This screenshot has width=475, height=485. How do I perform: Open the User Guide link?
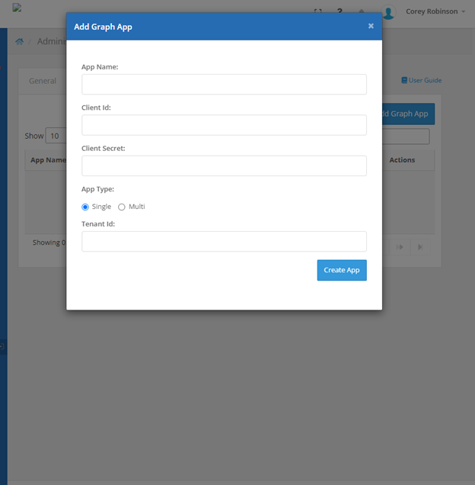pyautogui.click(x=425, y=80)
